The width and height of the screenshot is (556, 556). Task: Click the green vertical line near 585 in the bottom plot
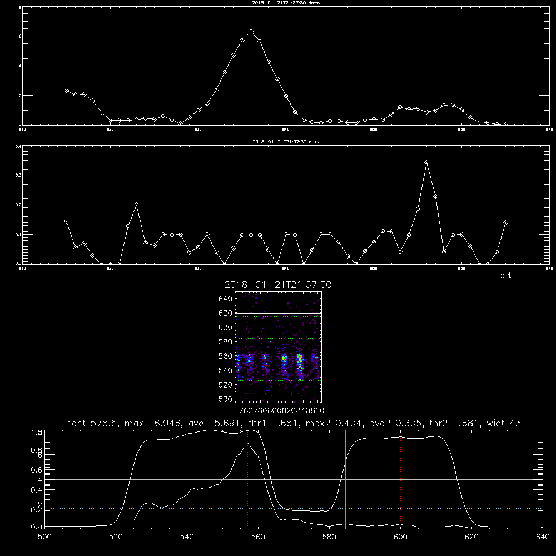345,479
